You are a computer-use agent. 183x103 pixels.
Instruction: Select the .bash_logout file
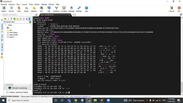[12, 32]
